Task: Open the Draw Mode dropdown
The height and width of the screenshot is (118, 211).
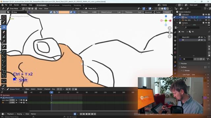Action: [x=14, y=9]
